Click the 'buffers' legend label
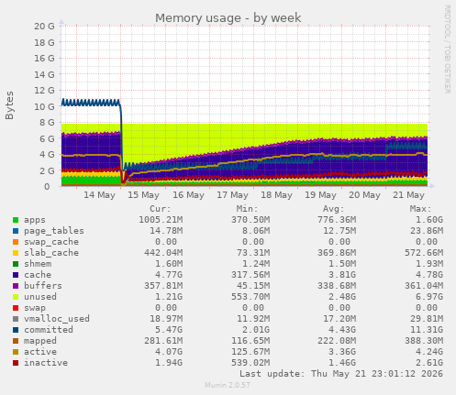This screenshot has height=395, width=456. 43,286
